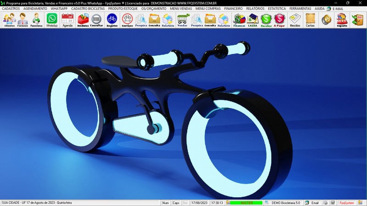Open the Recibo receipt icon
Screen dimensions: 367x206
[295, 20]
